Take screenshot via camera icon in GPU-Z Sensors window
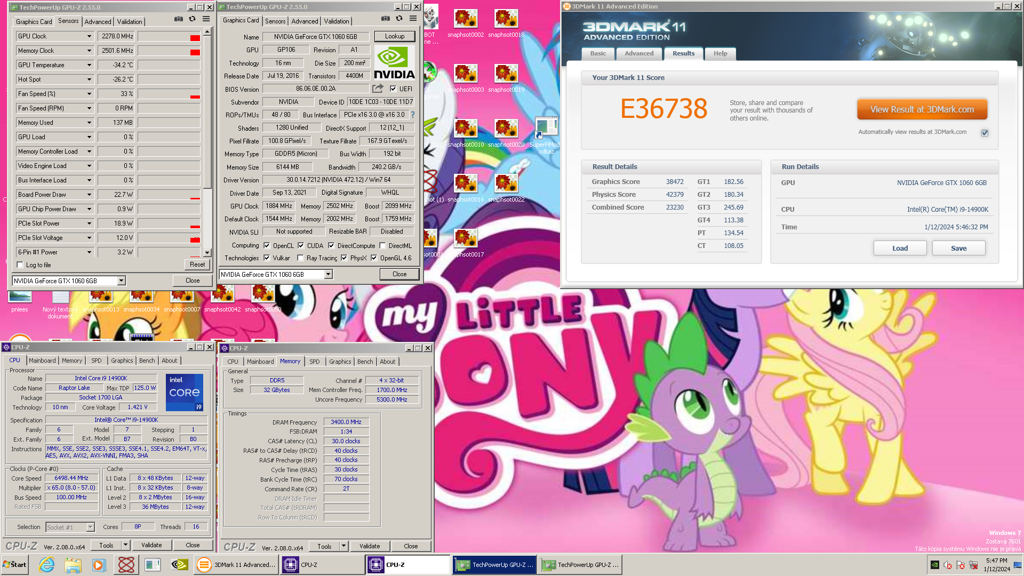The height and width of the screenshot is (576, 1024). pyautogui.click(x=179, y=19)
